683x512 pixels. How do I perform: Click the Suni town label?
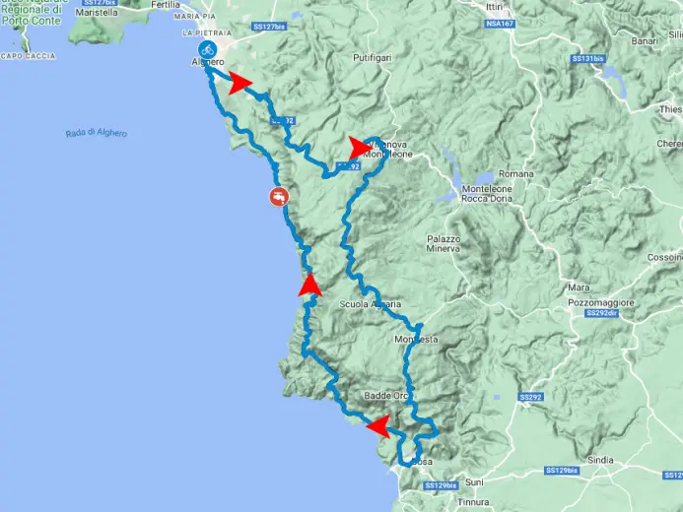click(x=474, y=482)
